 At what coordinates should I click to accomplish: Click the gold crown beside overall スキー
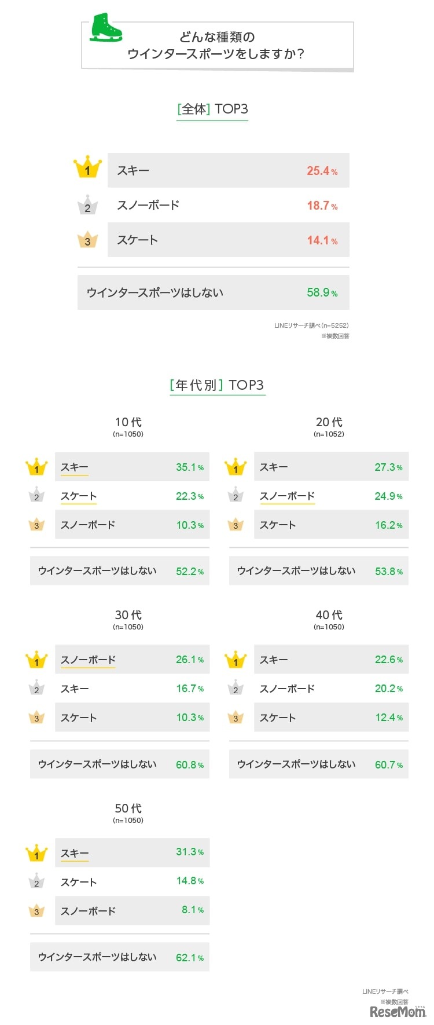(x=87, y=167)
